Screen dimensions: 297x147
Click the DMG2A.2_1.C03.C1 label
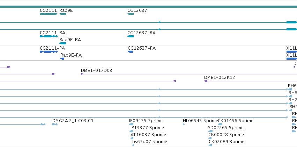(x=73, y=121)
